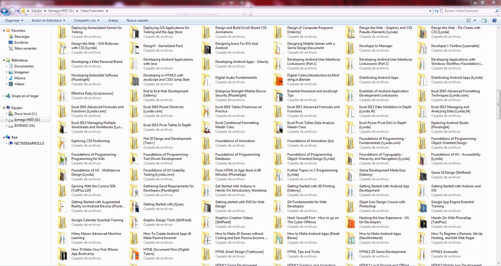Viewport: 501px width, 266px height.
Task: Click VideoTutoriales in the address breadcrumb
Action: coord(91,11)
